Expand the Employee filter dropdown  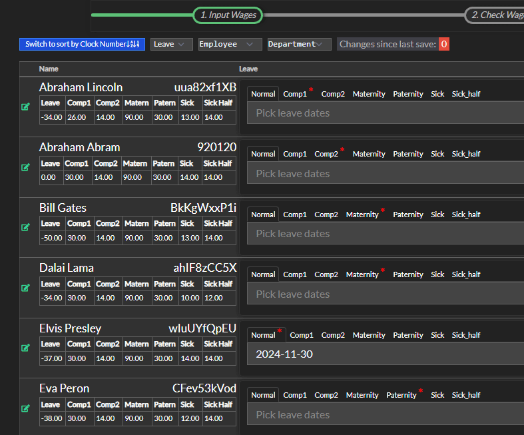point(230,44)
